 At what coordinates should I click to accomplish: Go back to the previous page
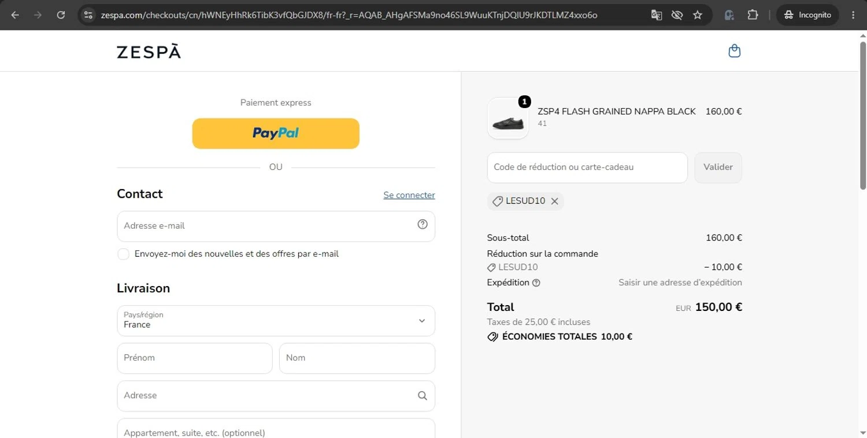click(x=15, y=15)
